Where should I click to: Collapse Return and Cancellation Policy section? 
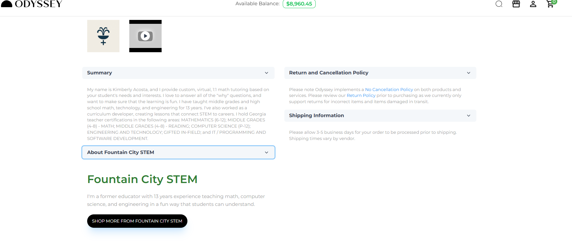click(x=380, y=73)
